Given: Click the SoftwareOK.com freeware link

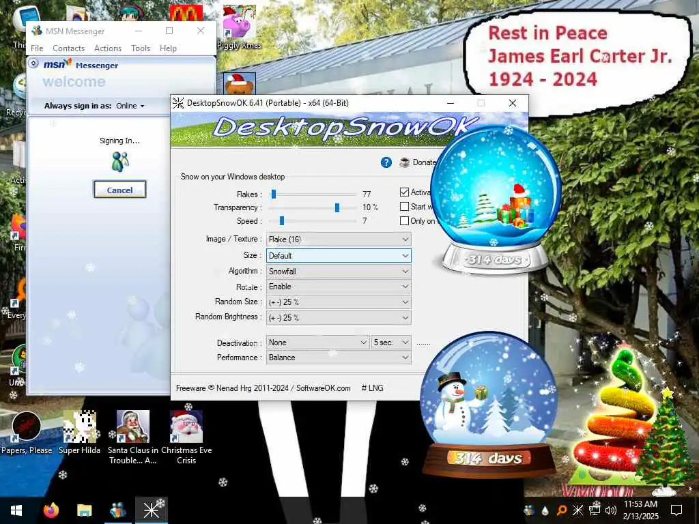Looking at the screenshot, I should [323, 388].
